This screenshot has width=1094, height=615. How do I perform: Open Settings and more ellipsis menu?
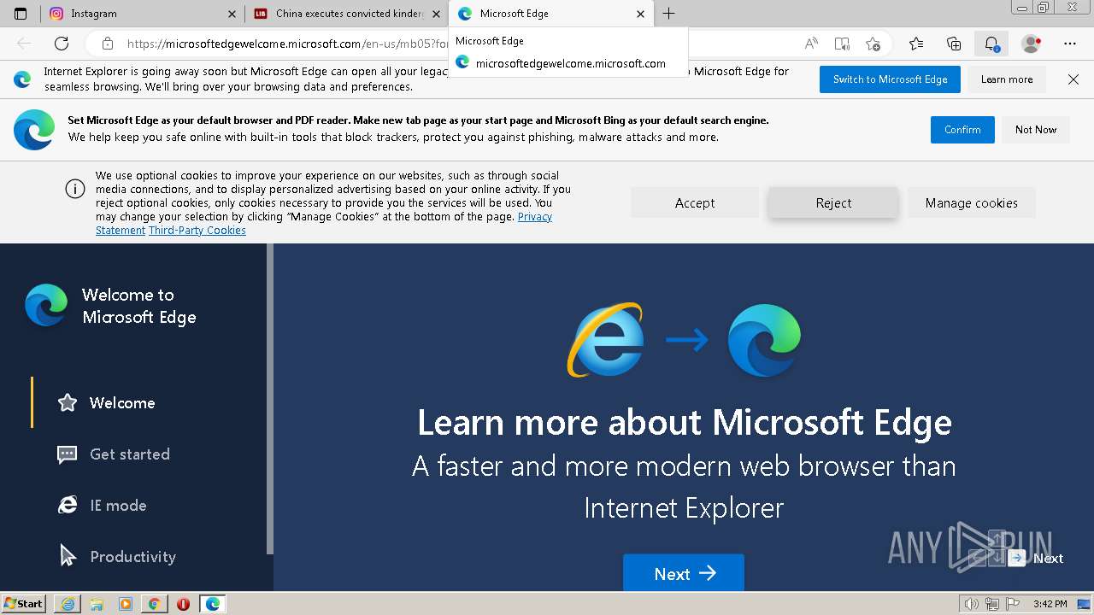click(x=1070, y=44)
